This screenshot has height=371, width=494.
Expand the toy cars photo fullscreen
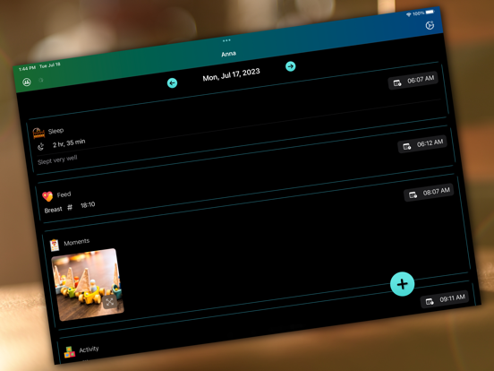(110, 302)
